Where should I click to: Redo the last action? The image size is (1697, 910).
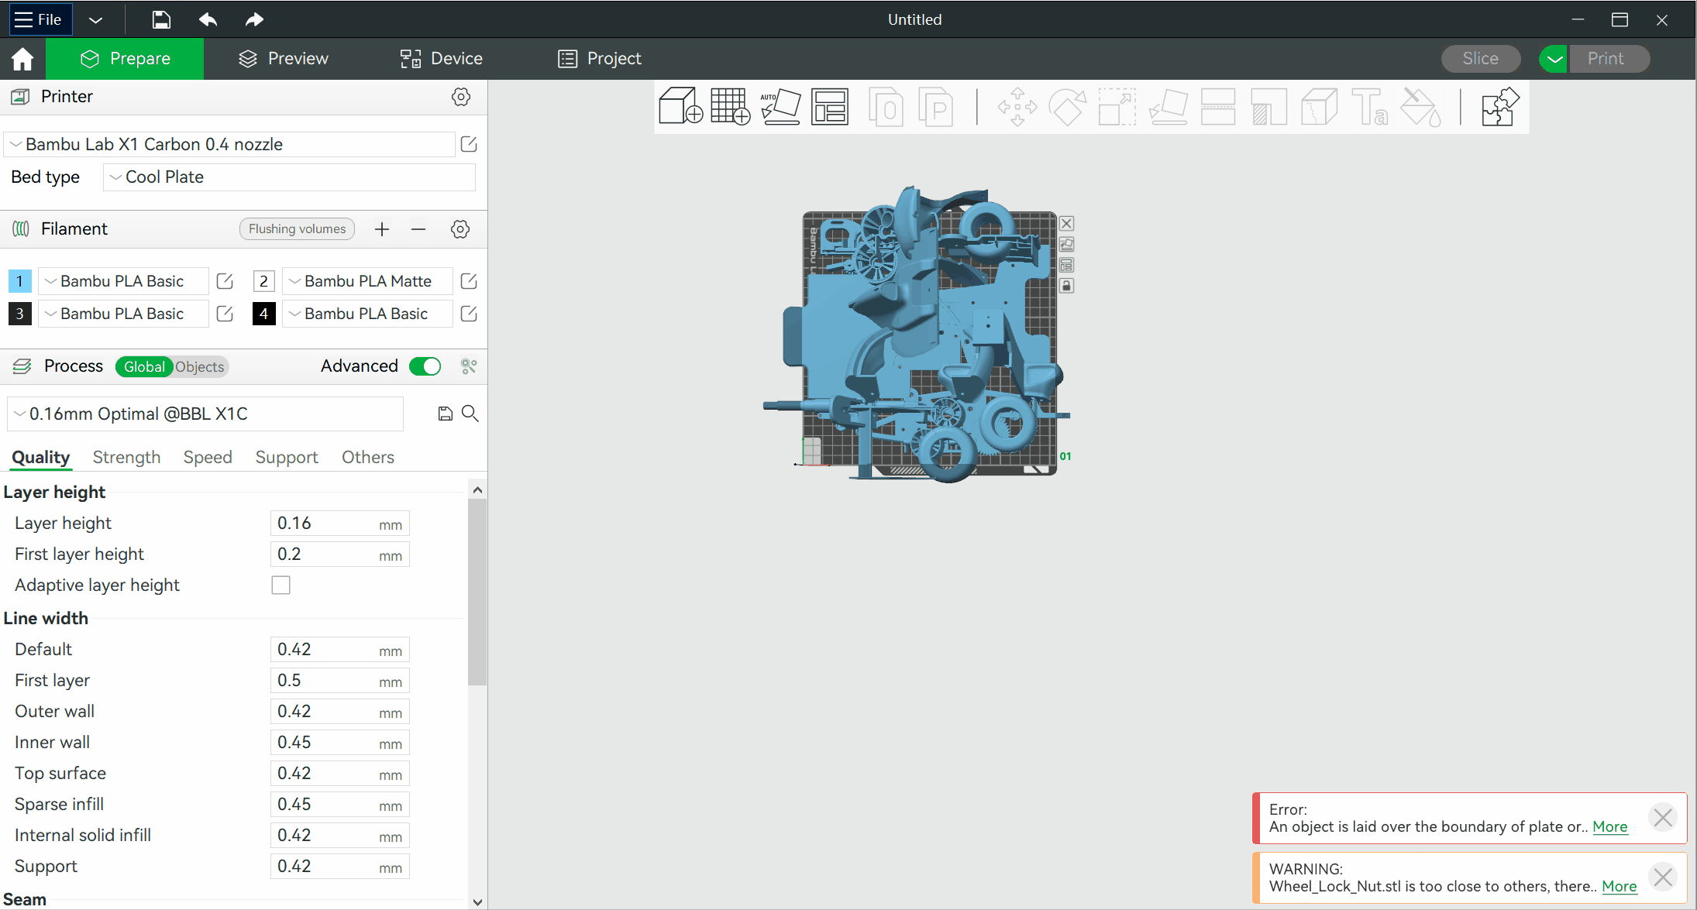254,19
